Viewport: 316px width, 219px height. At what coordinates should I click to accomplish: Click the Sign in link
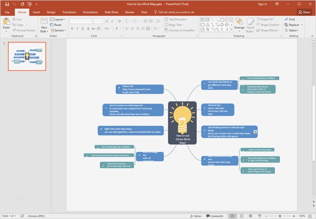point(262,4)
